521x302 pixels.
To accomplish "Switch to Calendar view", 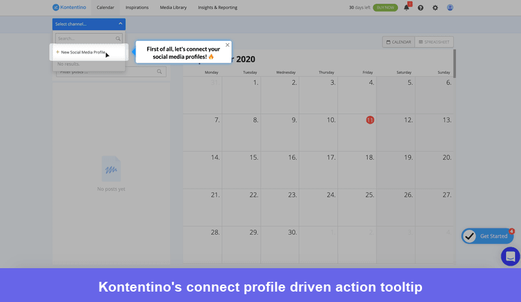I will (x=399, y=42).
